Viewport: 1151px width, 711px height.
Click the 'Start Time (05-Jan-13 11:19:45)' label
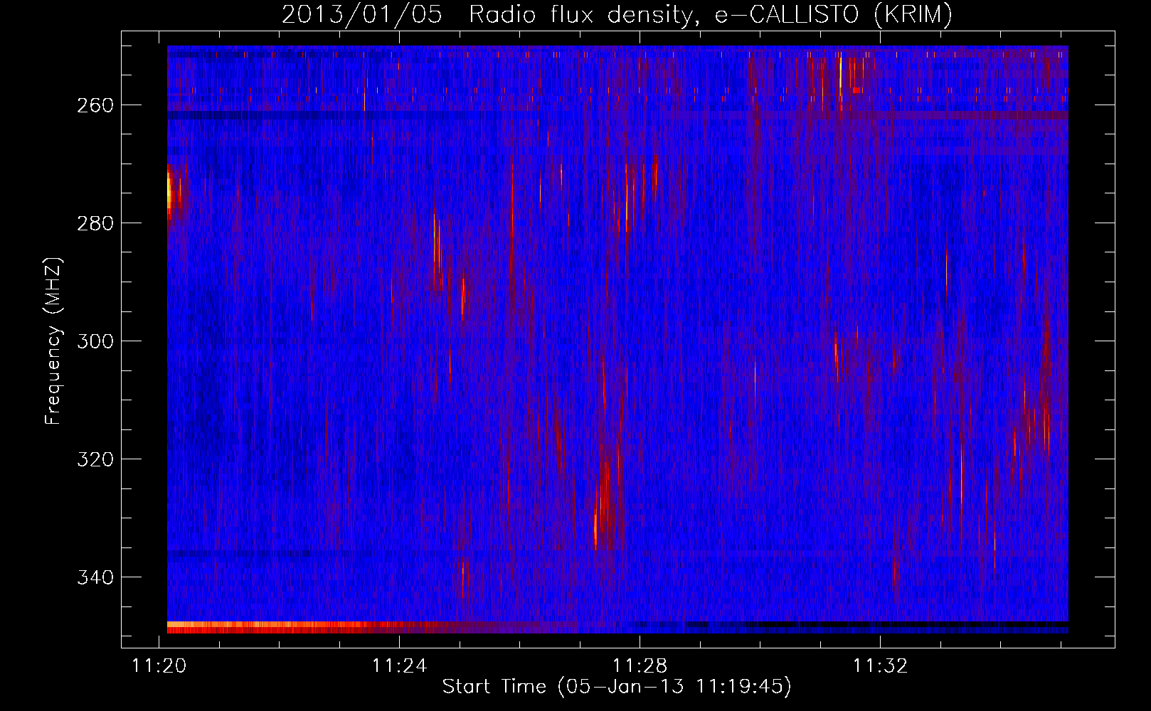617,687
